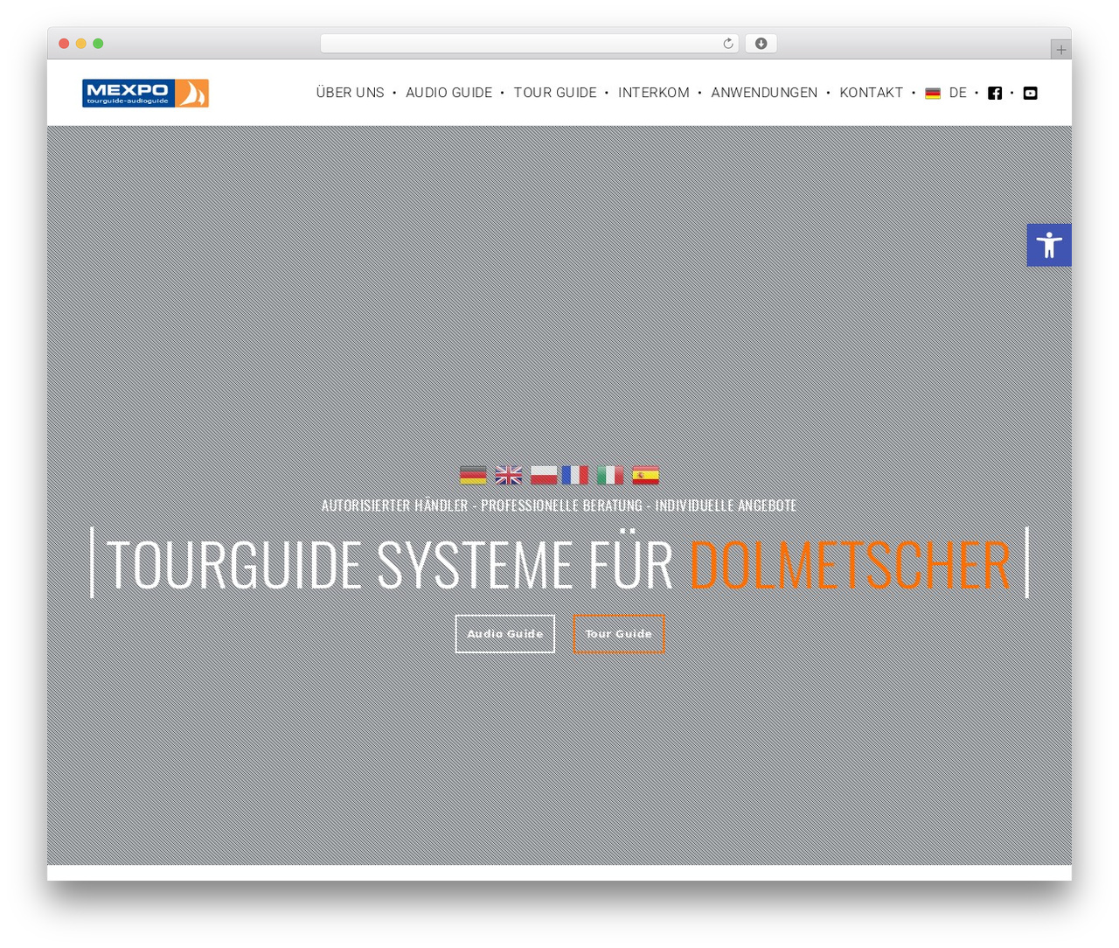This screenshot has width=1119, height=948.
Task: Select the Spanish flag language
Action: pyautogui.click(x=645, y=475)
